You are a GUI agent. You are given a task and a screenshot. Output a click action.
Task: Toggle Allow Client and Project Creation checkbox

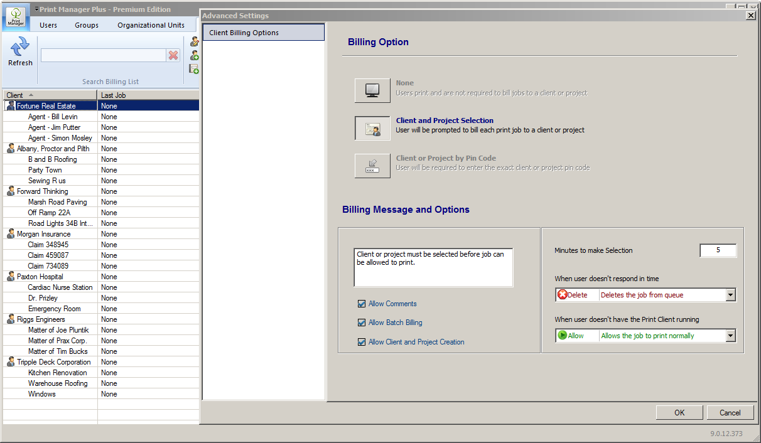tap(362, 342)
